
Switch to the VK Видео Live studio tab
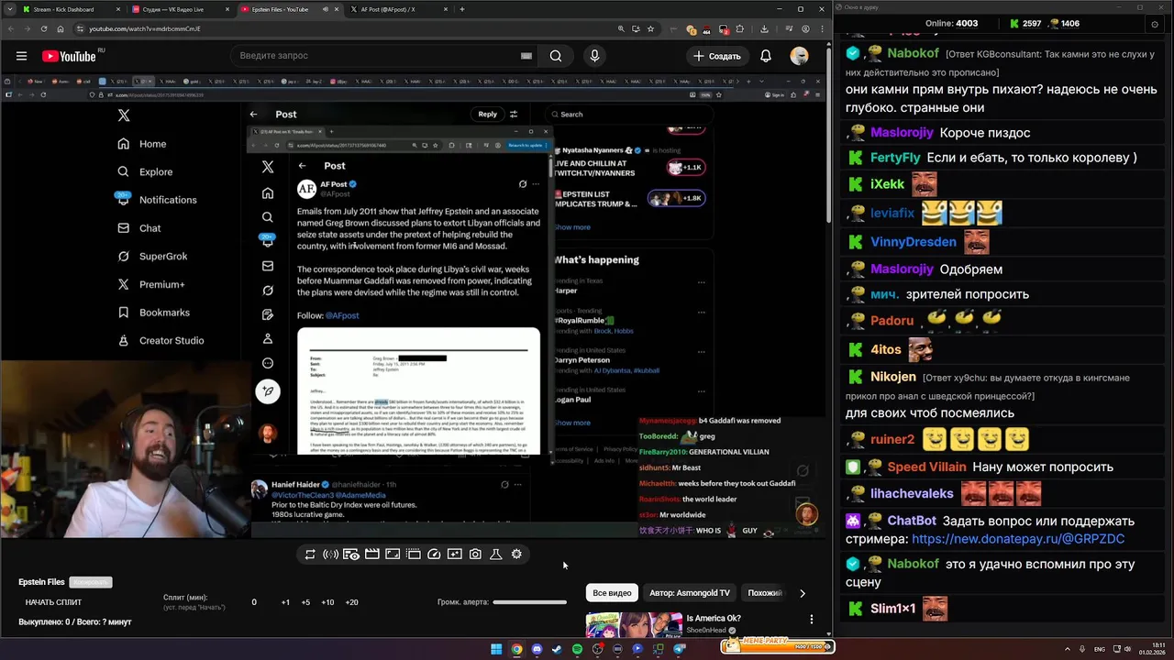[x=182, y=9]
